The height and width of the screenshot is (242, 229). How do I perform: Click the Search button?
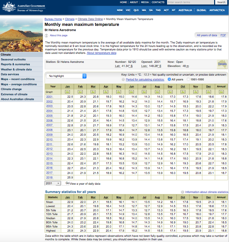(x=221, y=2)
